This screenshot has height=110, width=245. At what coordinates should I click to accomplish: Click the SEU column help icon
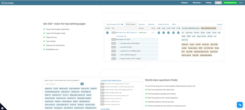(179, 28)
